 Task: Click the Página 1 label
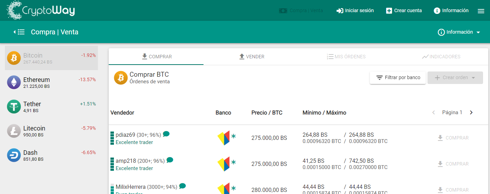[452, 112]
